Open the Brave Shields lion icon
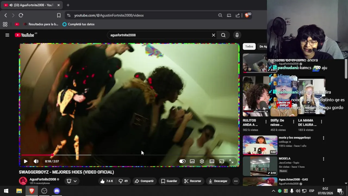 pos(247,16)
